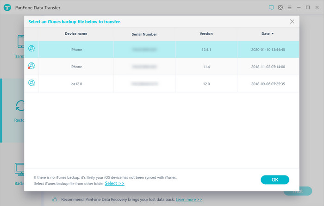This screenshot has height=206, width=324.
Task: Open the Transfer phone icon in sidebar
Action: tap(21, 42)
